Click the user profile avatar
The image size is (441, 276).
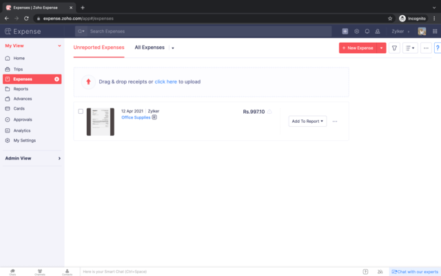(x=422, y=31)
